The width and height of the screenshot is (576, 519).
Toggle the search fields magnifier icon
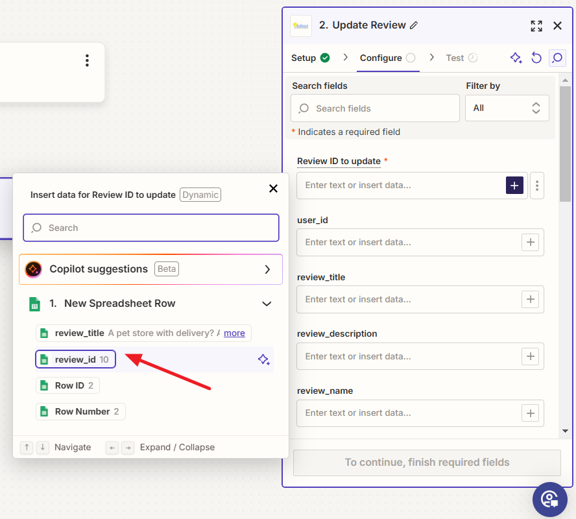tap(557, 58)
